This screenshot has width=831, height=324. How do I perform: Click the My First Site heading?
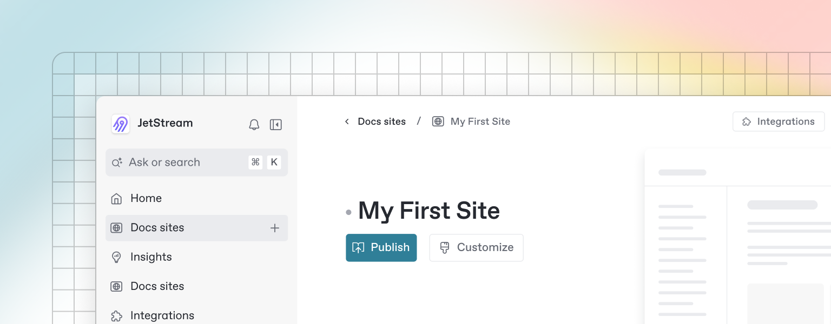click(428, 211)
